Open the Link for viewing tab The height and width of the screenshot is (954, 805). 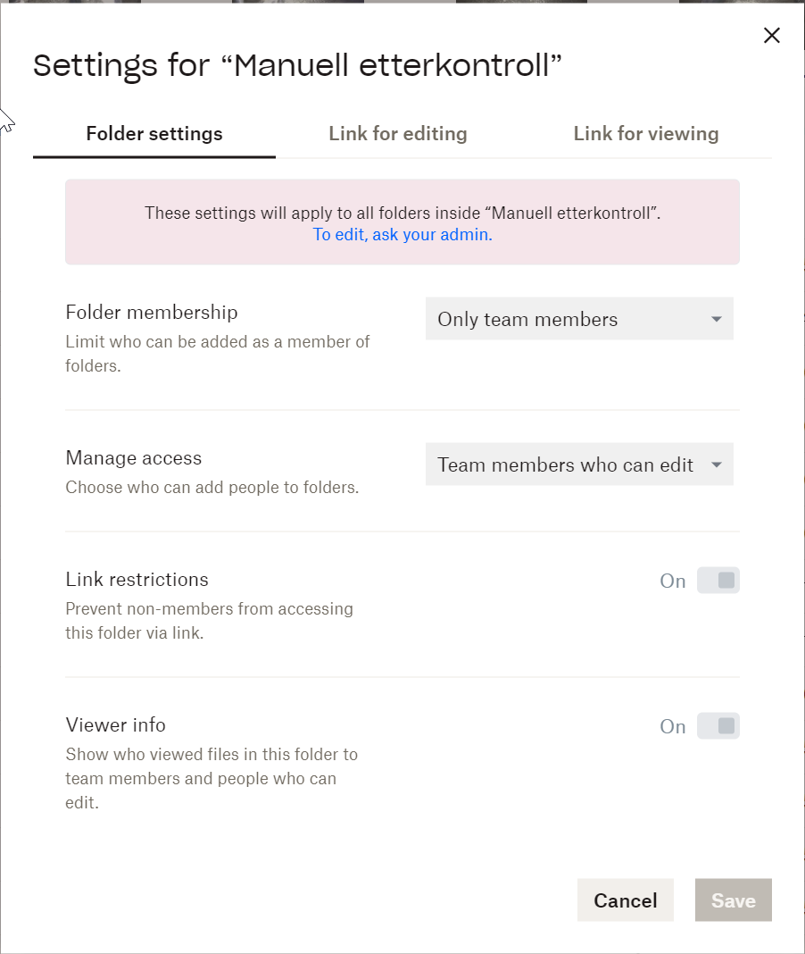[645, 134]
